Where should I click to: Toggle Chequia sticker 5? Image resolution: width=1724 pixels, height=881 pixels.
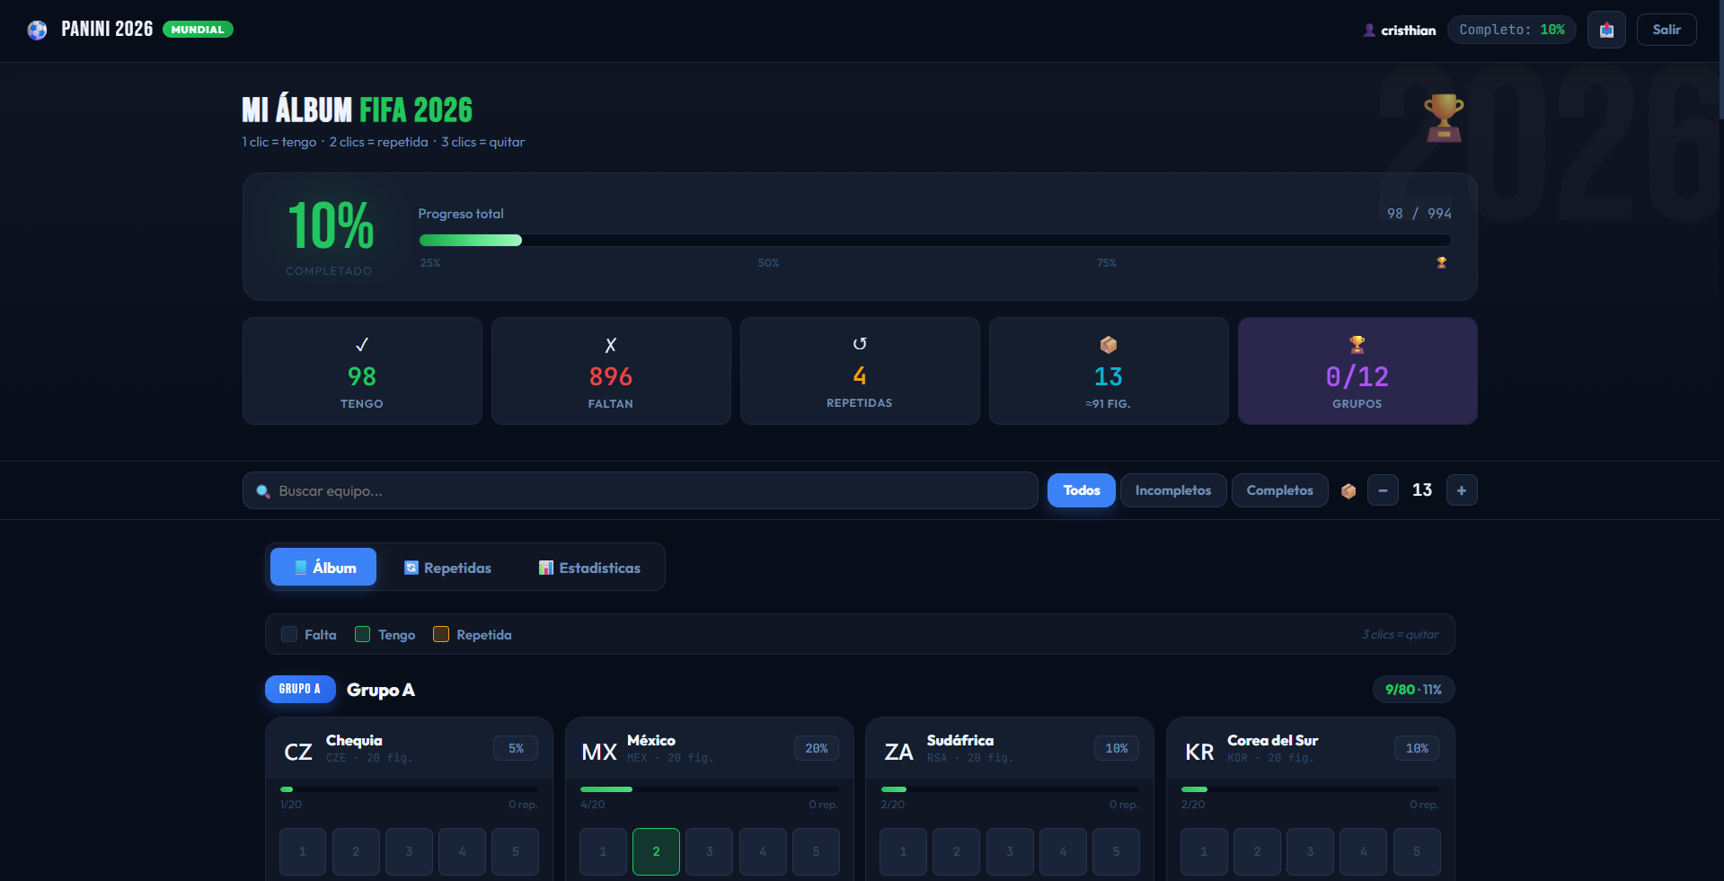point(516,851)
